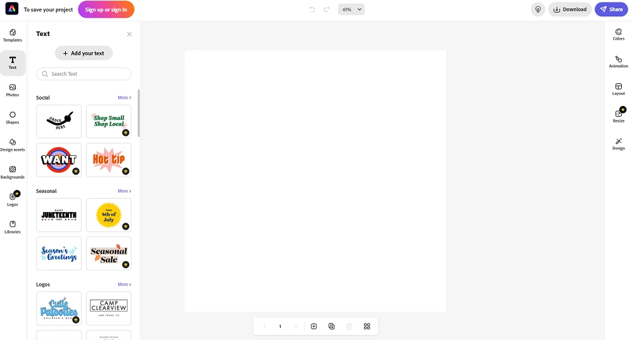
Task: Click Add your text button
Action: point(83,53)
